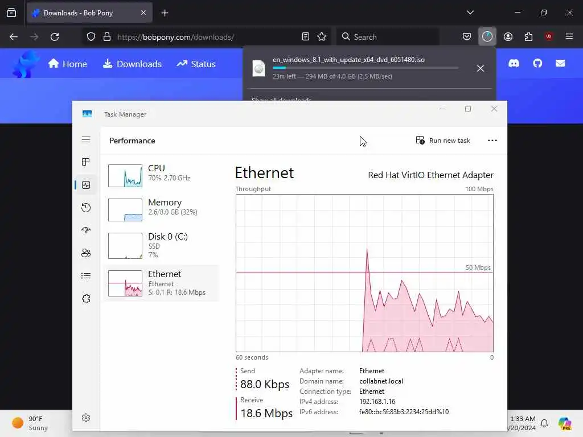The height and width of the screenshot is (437, 583).
Task: Open uBlock Origin extension icon
Action: [549, 36]
